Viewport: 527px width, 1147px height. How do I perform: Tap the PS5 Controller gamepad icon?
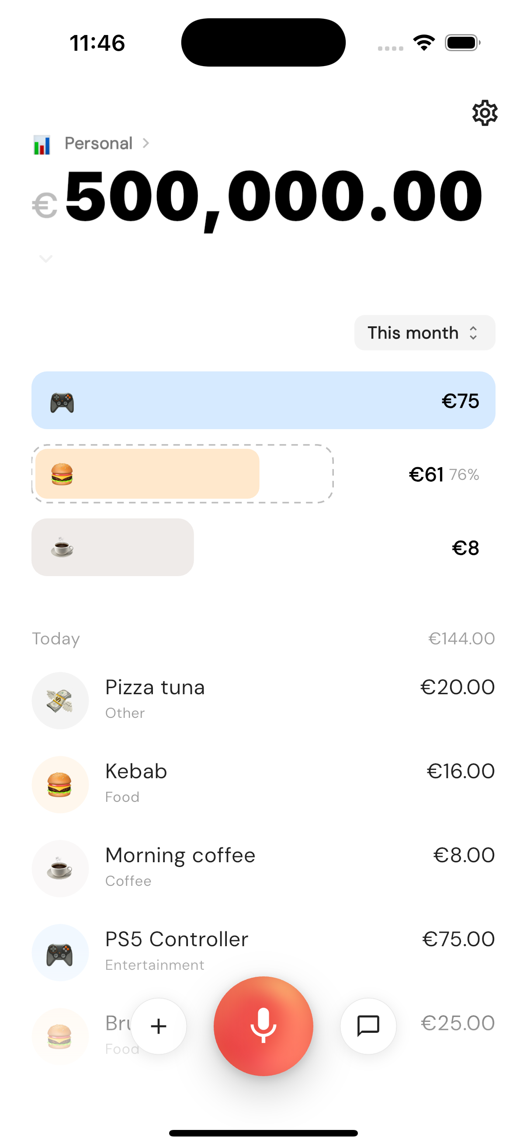tap(60, 952)
